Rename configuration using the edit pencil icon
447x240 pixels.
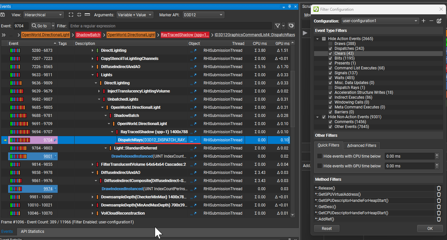coord(439,21)
